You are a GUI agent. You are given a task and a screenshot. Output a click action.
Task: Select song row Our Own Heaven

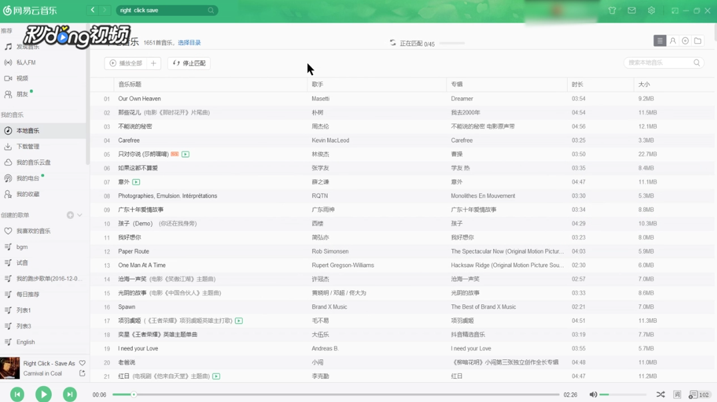[402, 99]
